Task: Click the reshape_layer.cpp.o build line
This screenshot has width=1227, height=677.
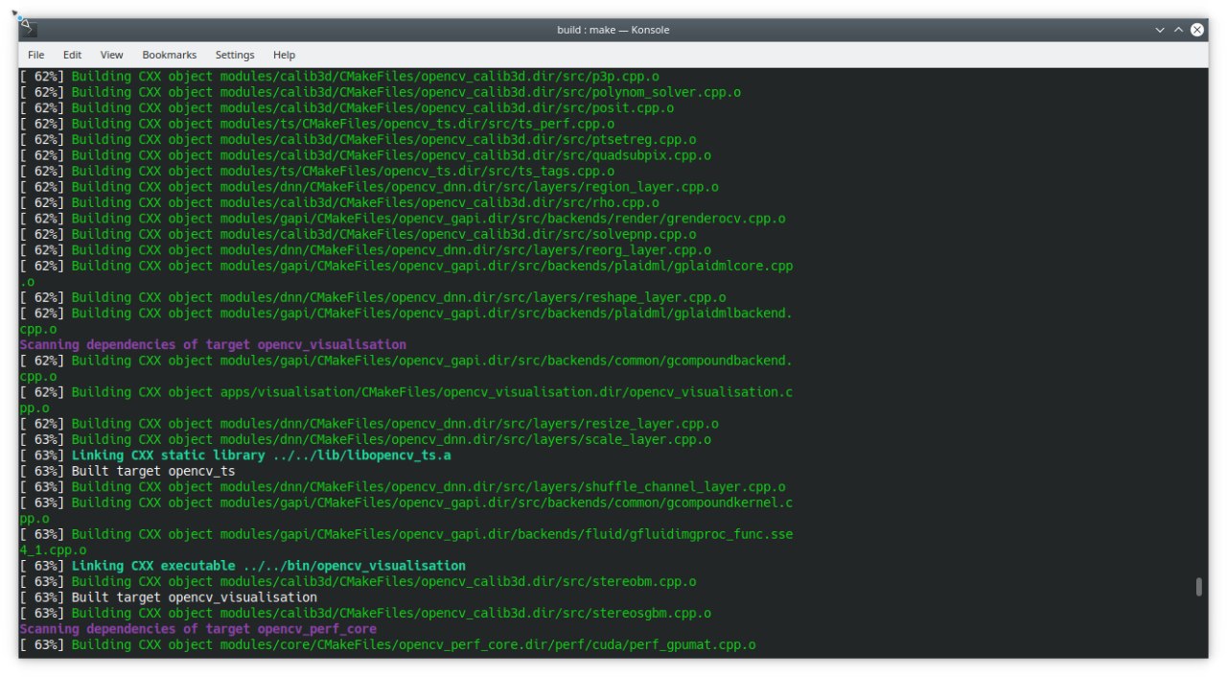Action: [373, 297]
